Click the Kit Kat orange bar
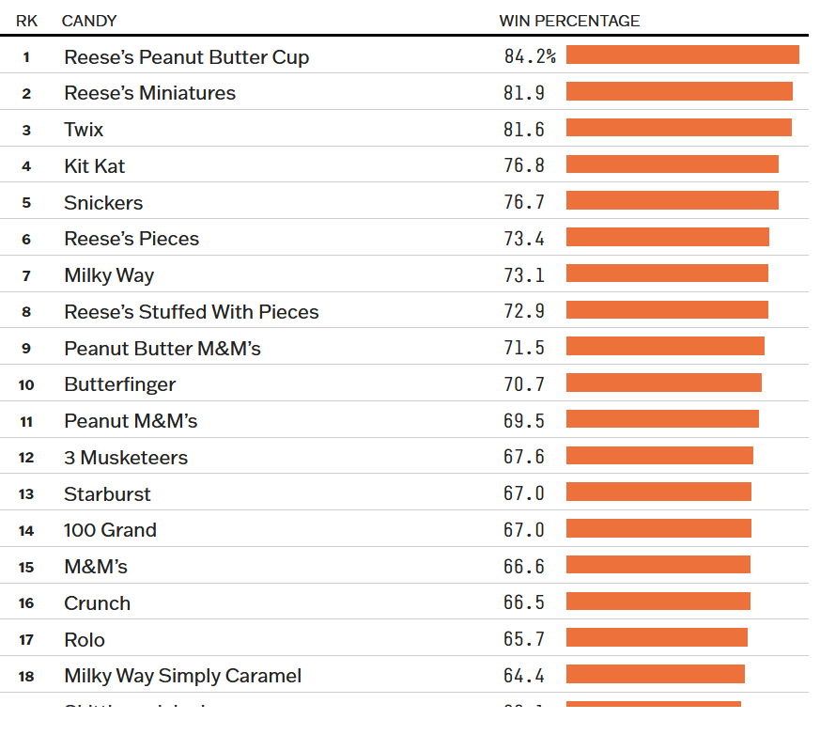This screenshot has width=820, height=735. (x=672, y=164)
